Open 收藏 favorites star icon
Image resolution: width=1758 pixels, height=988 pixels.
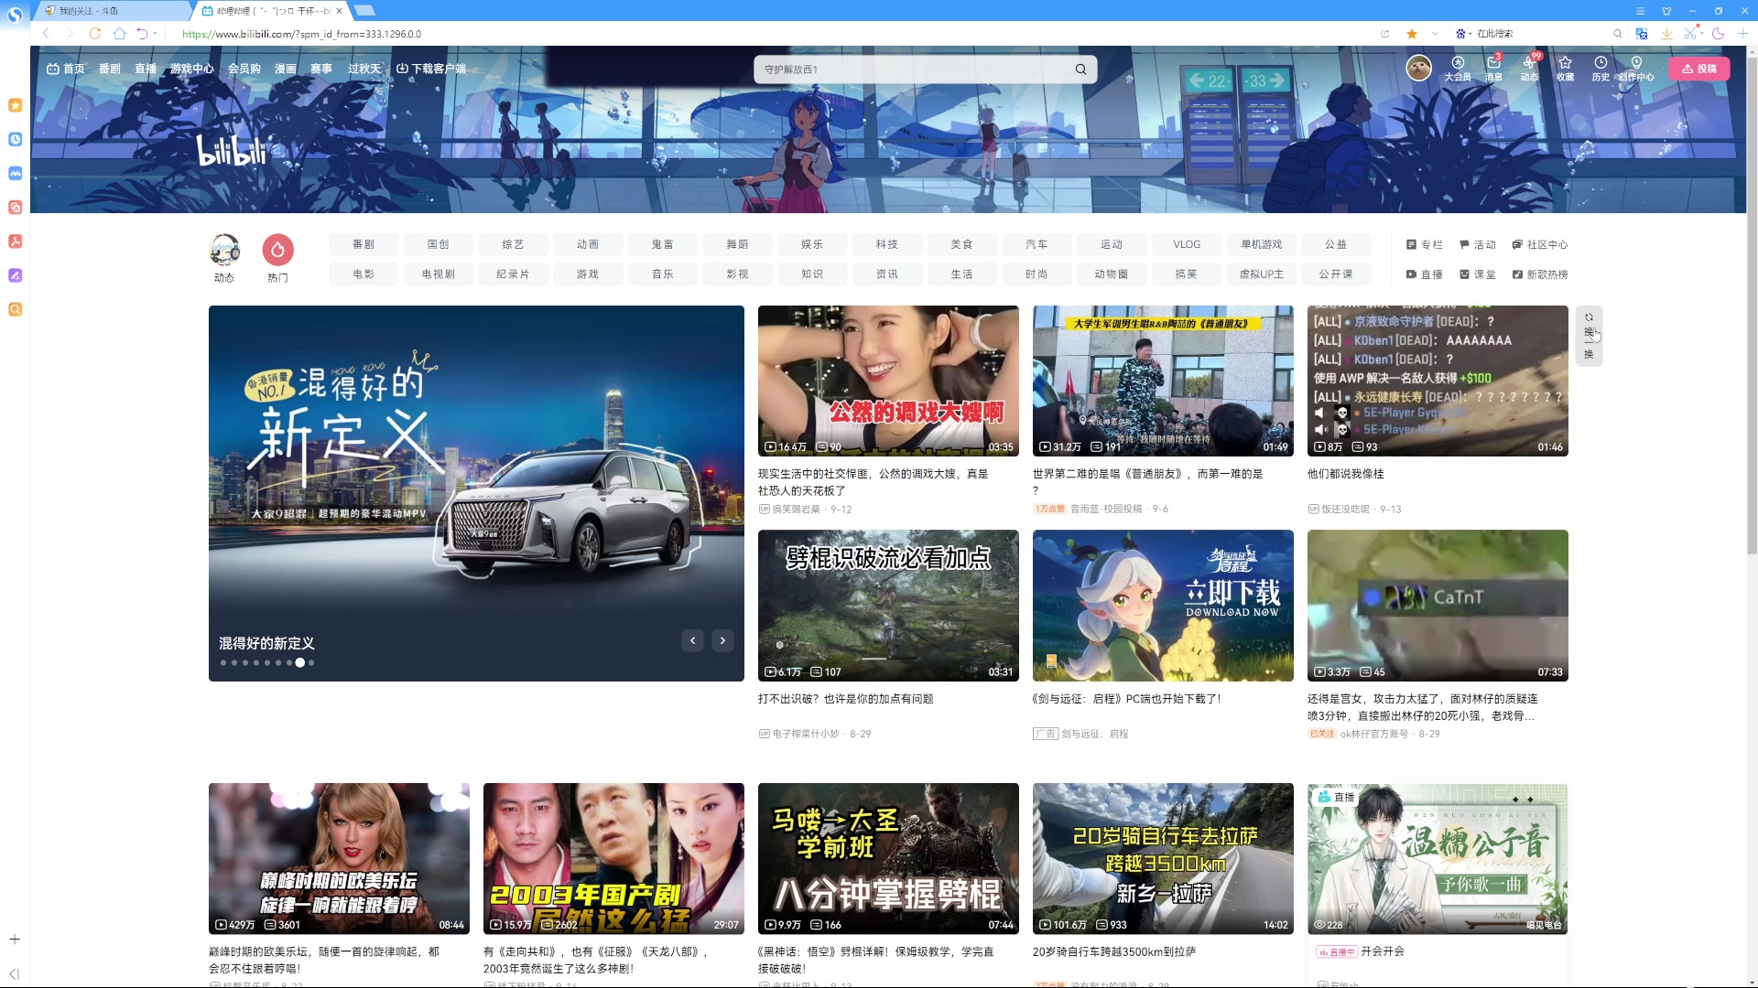point(1565,68)
